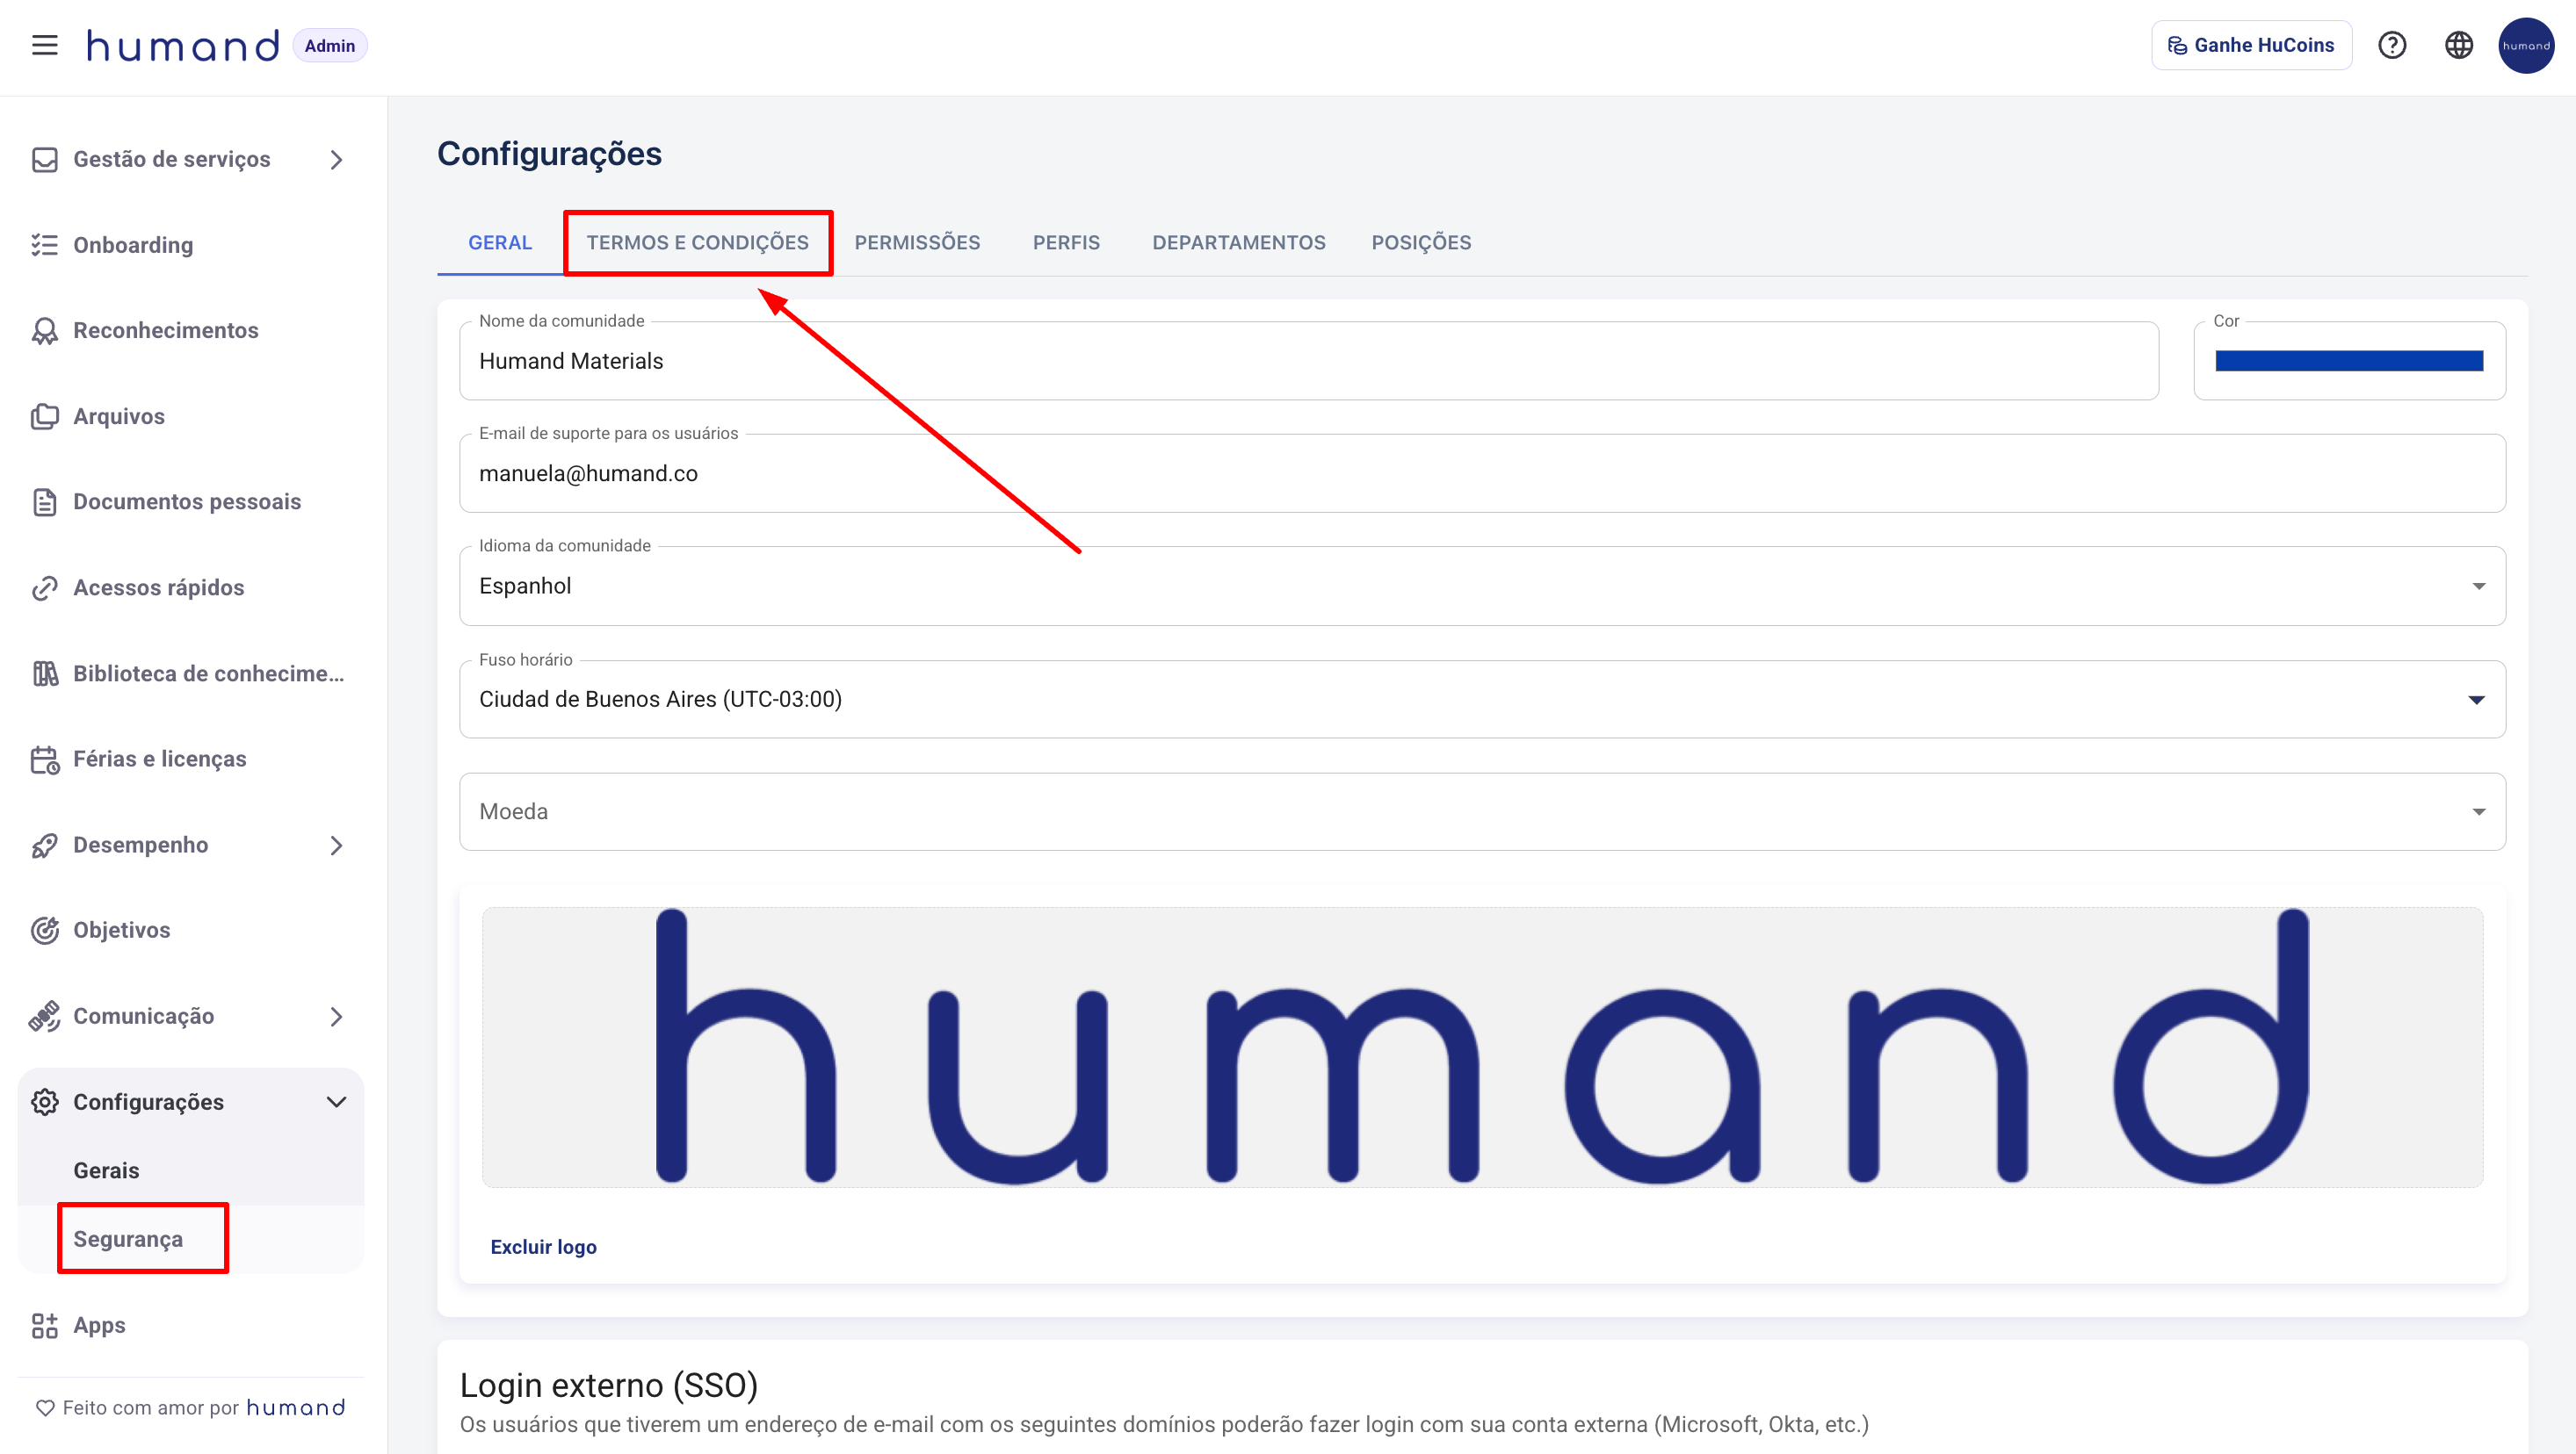Click the Ganhe HuCoins button

(x=2251, y=46)
